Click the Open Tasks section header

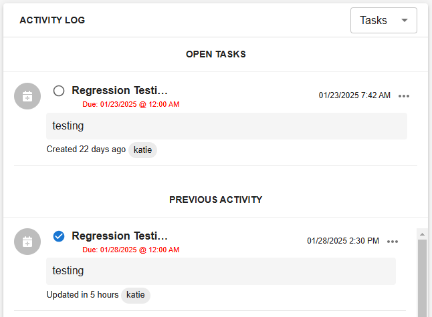click(x=216, y=55)
